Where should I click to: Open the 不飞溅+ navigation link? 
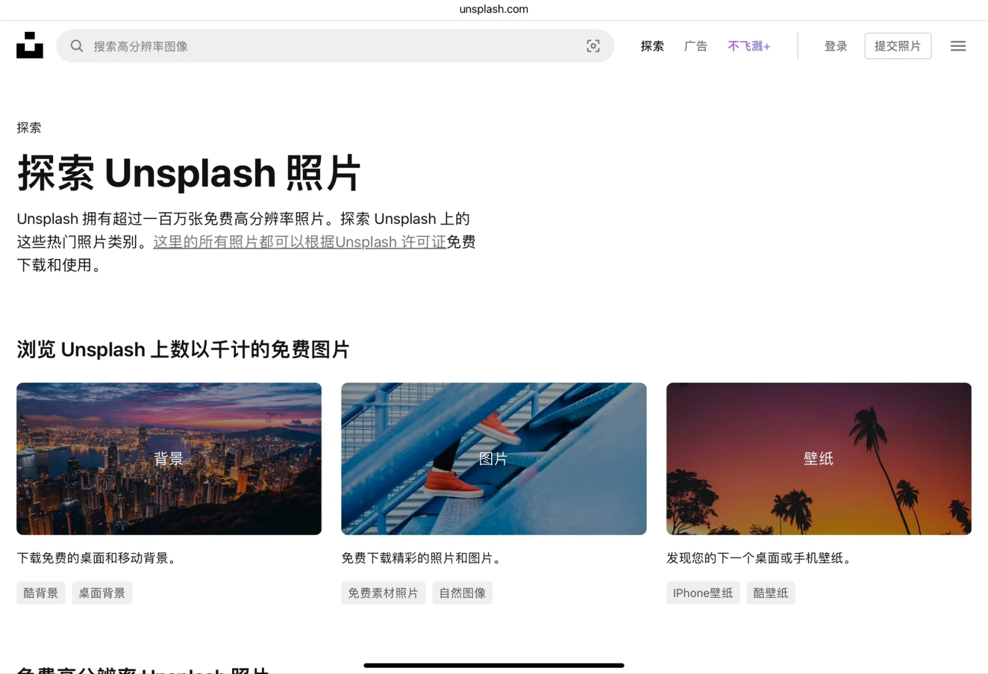pos(749,46)
